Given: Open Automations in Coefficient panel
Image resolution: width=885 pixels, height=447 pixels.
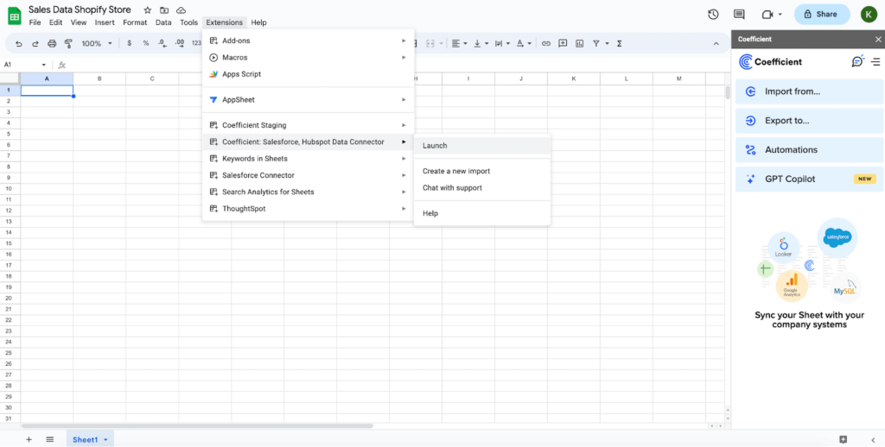Looking at the screenshot, I should (x=809, y=150).
